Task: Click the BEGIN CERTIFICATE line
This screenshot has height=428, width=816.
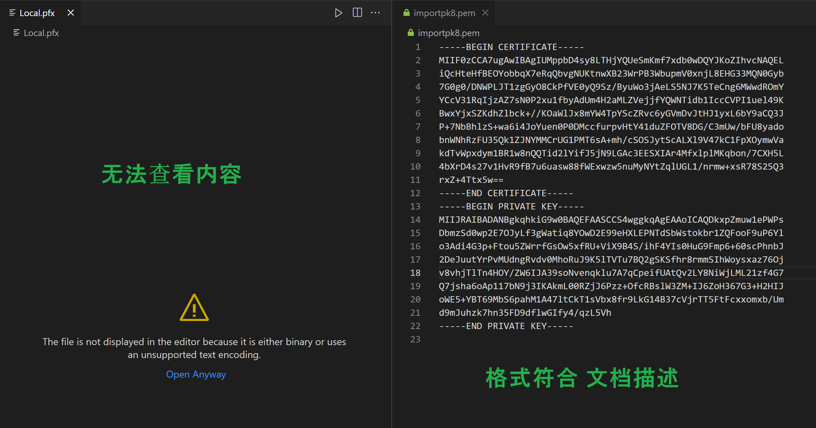Action: 511,47
